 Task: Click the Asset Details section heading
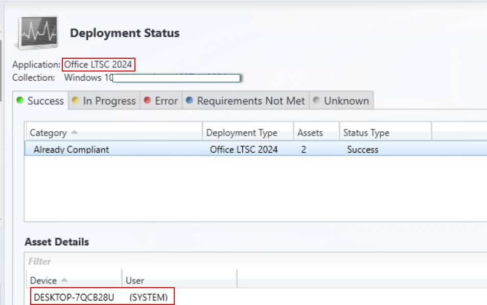(57, 242)
